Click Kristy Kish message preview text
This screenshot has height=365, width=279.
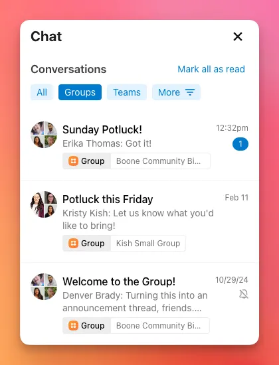tap(138, 219)
